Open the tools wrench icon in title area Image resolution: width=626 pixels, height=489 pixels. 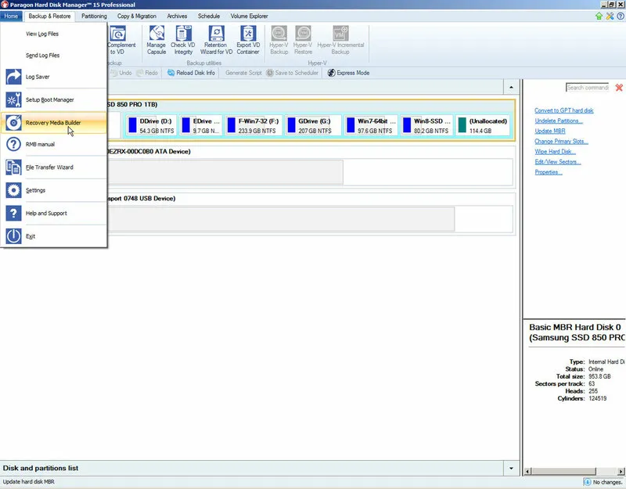(x=610, y=16)
